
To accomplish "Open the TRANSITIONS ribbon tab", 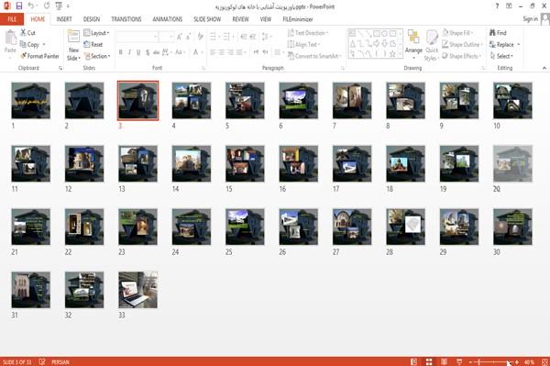I will pyautogui.click(x=126, y=19).
